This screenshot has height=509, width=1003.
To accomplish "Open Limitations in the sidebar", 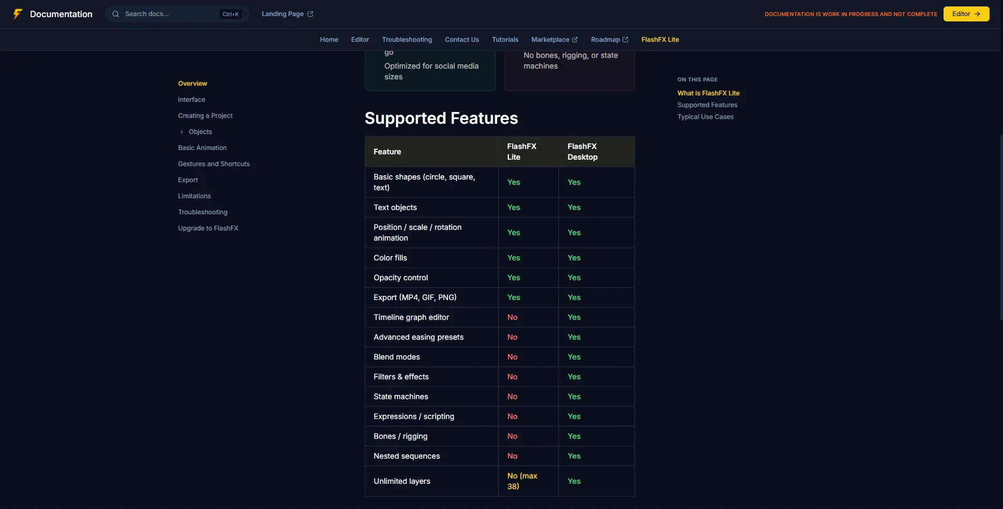I will pos(194,196).
